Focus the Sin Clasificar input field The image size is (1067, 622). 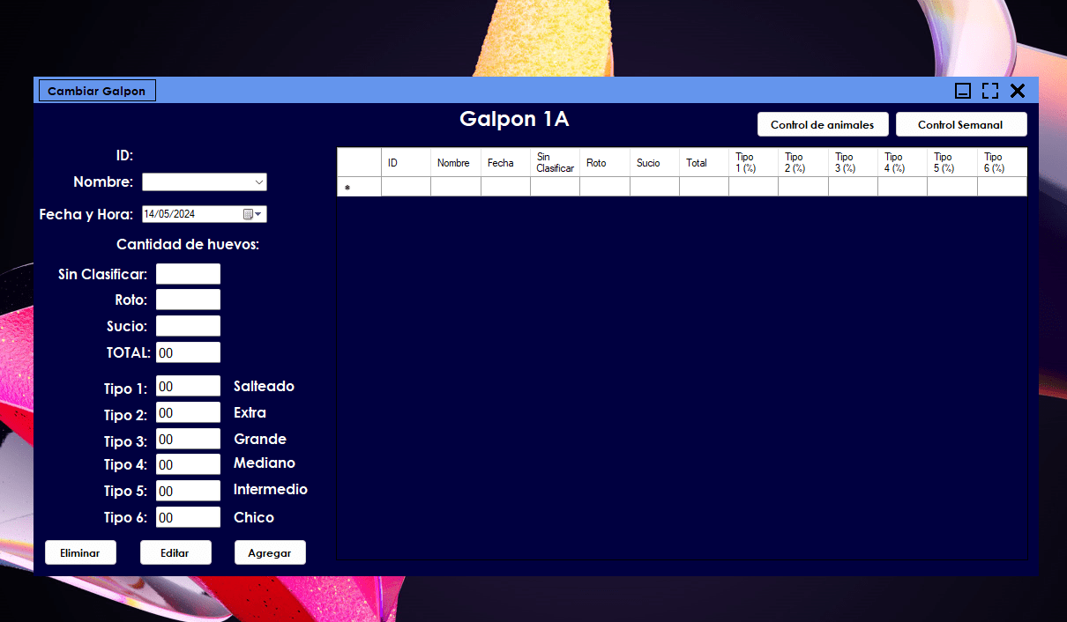pyautogui.click(x=188, y=274)
